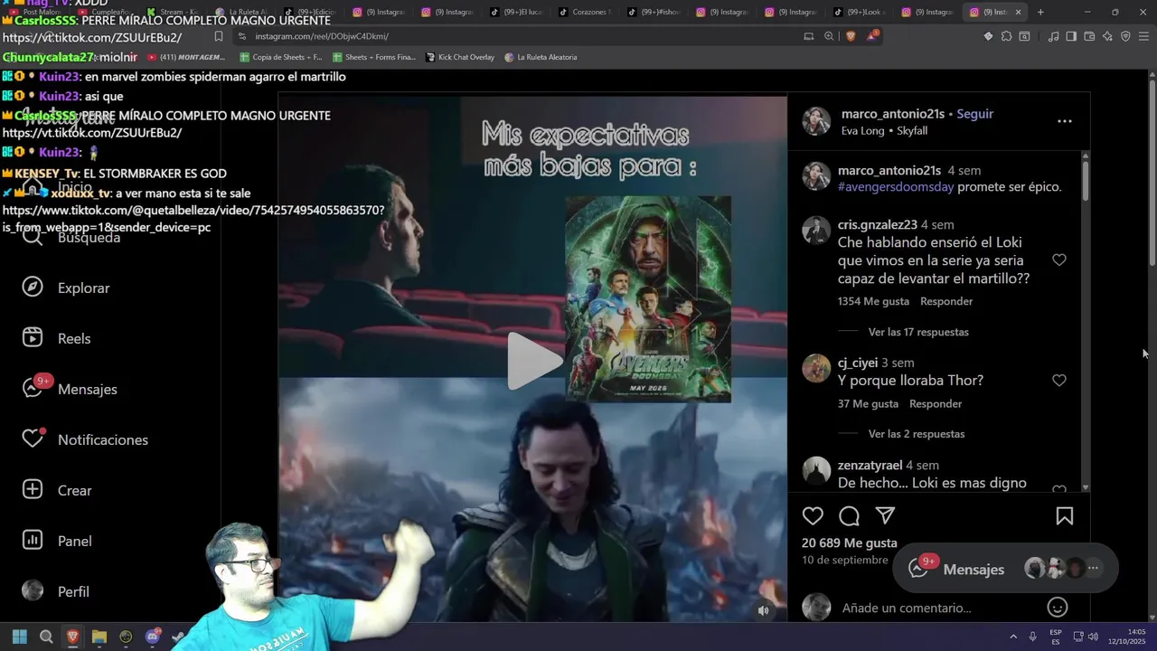Open Kick Chat Overlay bookmark
Image resolution: width=1157 pixels, height=651 pixels.
[x=460, y=57]
